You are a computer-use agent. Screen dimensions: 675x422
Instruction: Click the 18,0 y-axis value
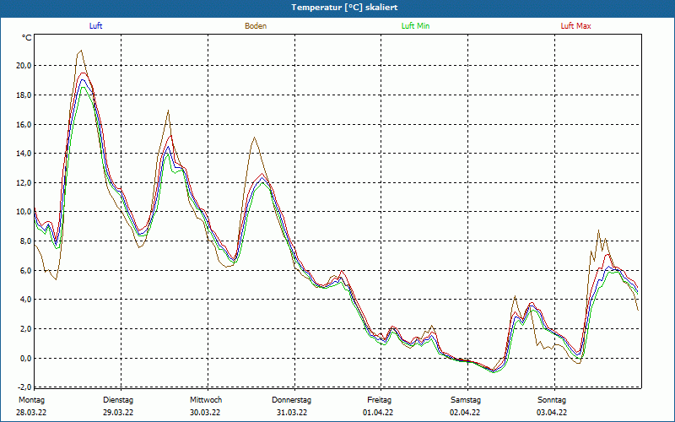coord(24,95)
